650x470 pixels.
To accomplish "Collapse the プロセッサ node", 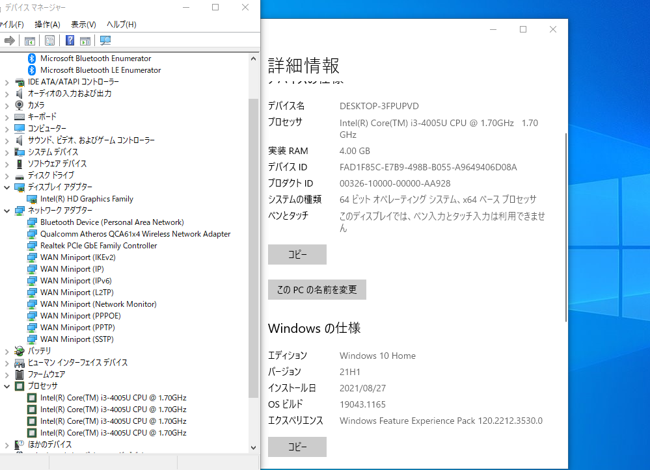I will pyautogui.click(x=7, y=386).
